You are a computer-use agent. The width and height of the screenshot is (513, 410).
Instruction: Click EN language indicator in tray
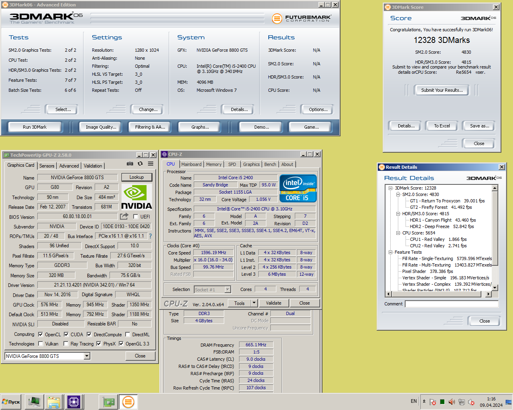(x=414, y=401)
